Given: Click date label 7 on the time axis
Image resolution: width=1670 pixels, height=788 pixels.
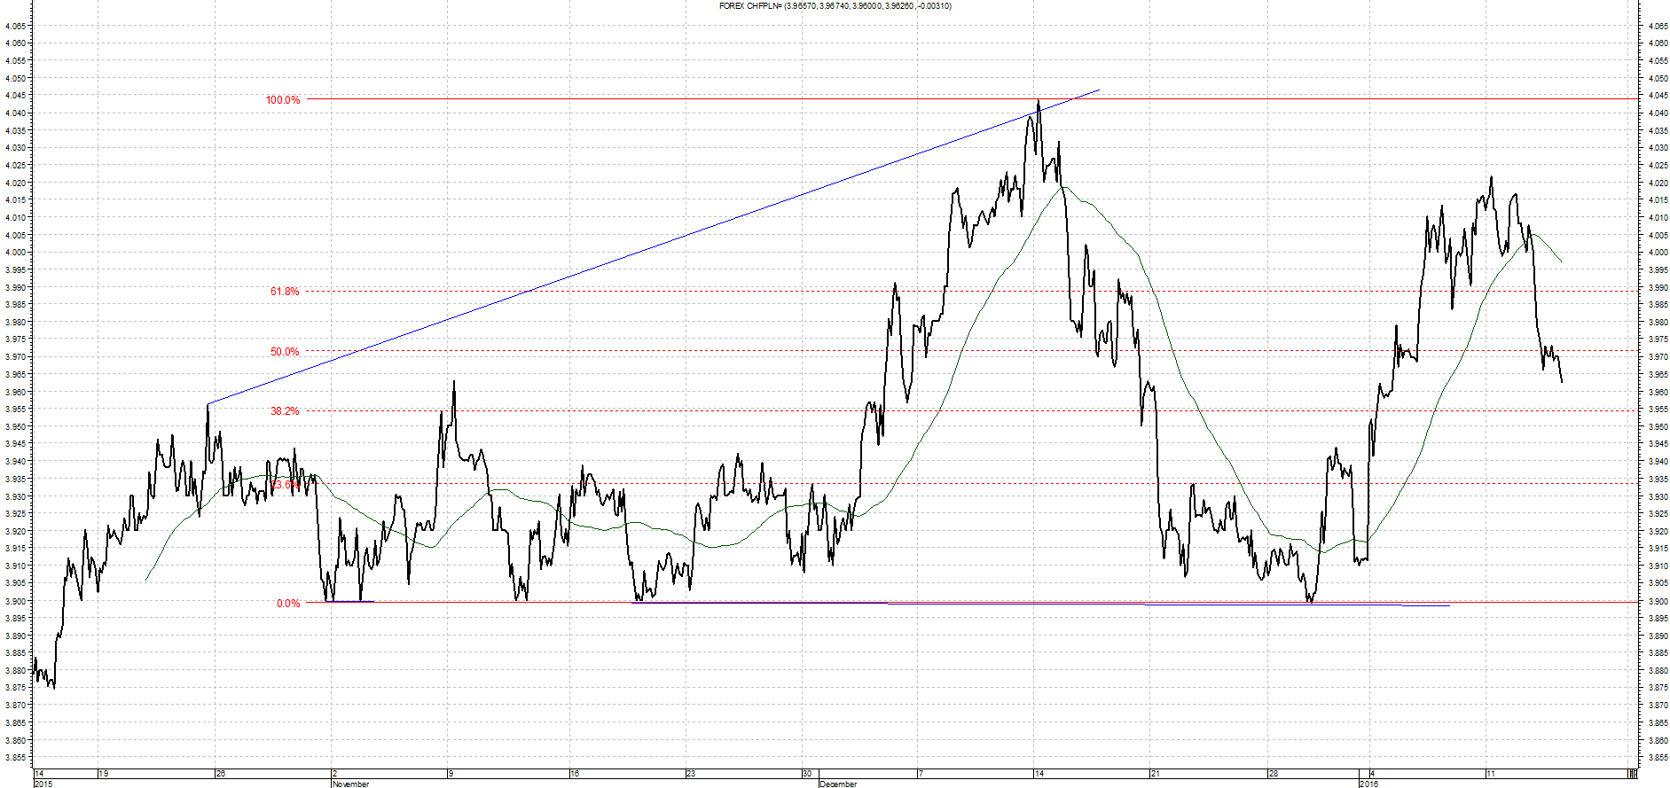Looking at the screenshot, I should [x=921, y=774].
